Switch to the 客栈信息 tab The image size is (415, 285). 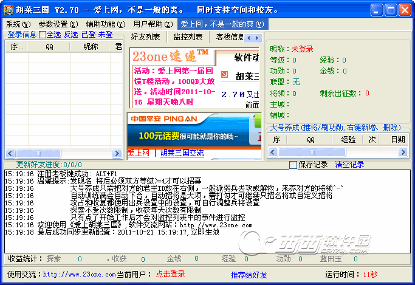(229, 37)
